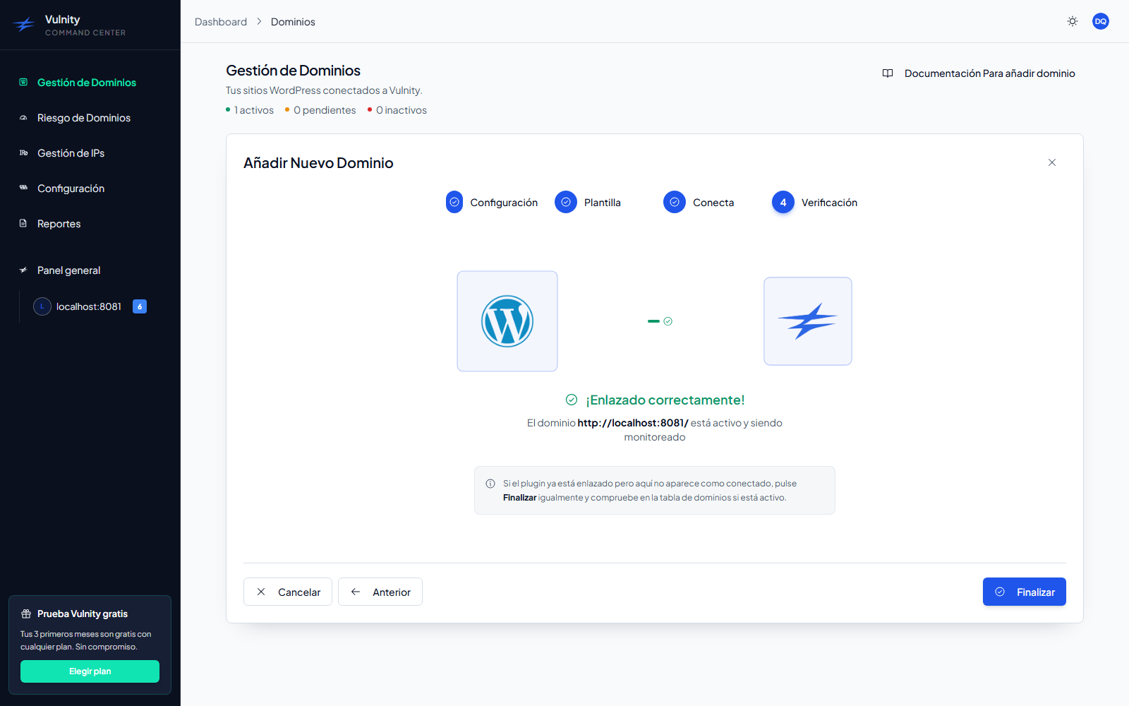Click the connection status check icon between logos
The image size is (1129, 706).
(x=668, y=321)
